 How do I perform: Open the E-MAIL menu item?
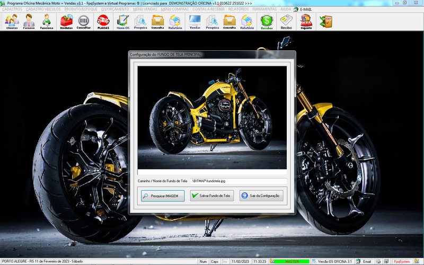306,9
